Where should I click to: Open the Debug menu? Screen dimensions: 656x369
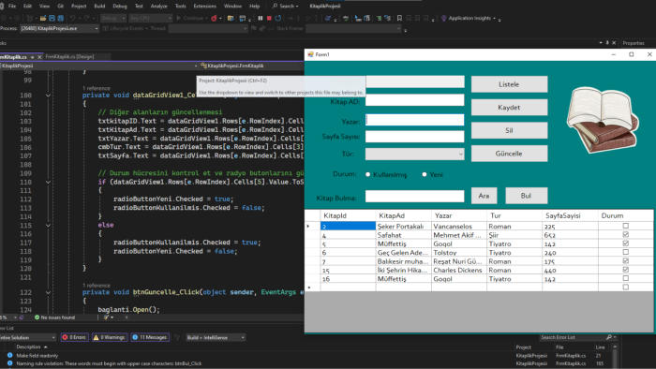[x=120, y=6]
